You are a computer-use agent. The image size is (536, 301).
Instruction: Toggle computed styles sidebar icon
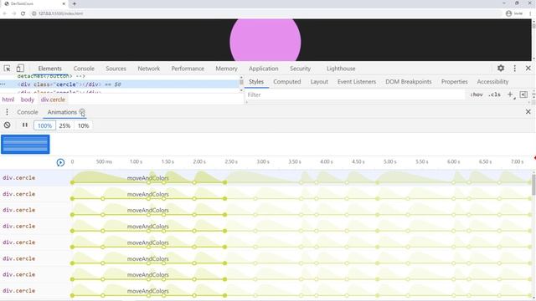523,94
